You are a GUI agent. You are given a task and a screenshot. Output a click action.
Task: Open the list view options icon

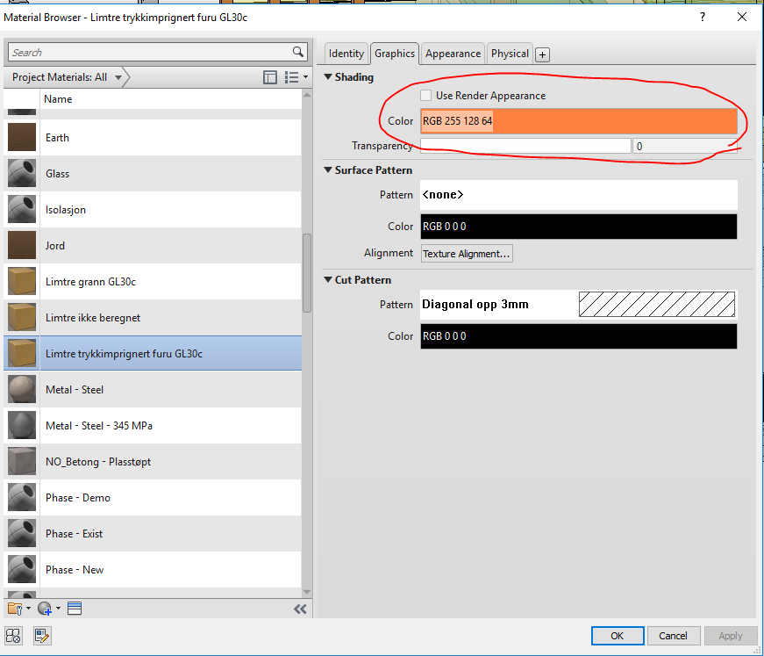291,77
